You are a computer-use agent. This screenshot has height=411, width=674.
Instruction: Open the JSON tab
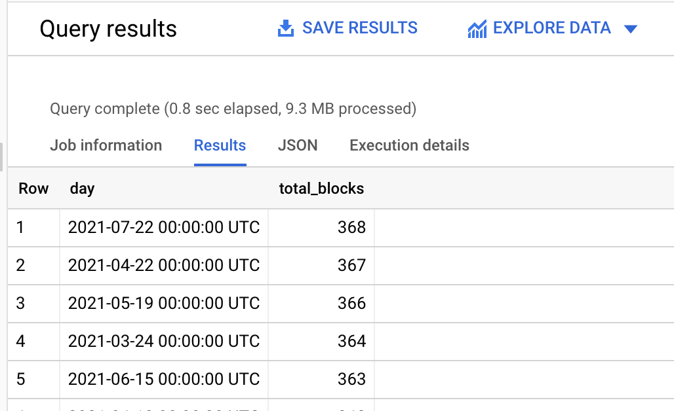pyautogui.click(x=298, y=145)
